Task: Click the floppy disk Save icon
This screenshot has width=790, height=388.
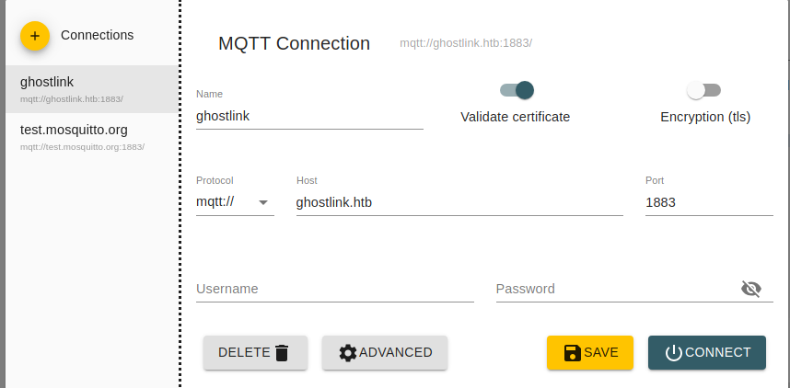Action: click(573, 353)
